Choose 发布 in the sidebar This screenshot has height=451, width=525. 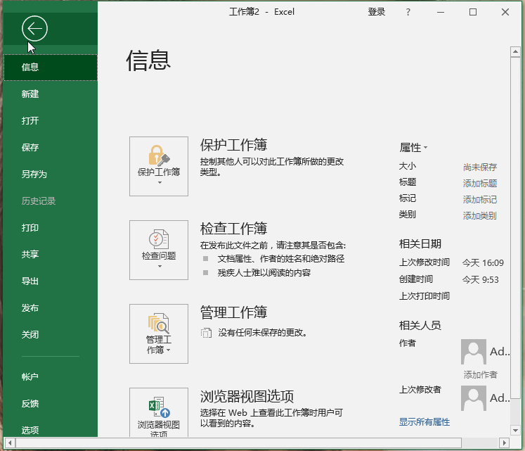pyautogui.click(x=50, y=308)
